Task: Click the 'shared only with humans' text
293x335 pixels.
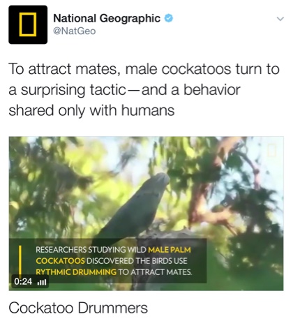Action: pos(91,110)
